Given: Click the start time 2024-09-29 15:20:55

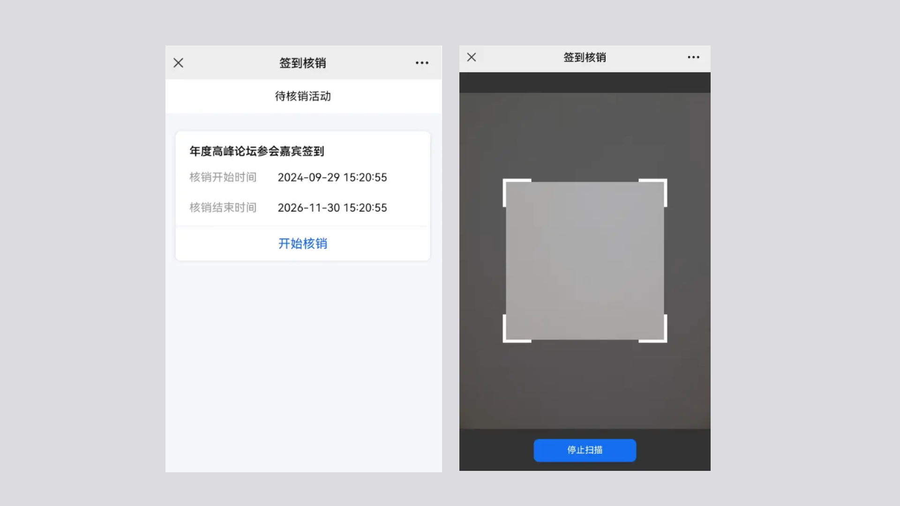Looking at the screenshot, I should coord(332,178).
